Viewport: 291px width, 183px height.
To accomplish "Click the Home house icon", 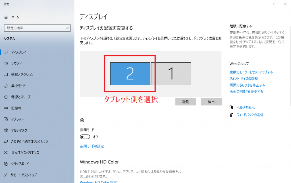I will coord(6,17).
